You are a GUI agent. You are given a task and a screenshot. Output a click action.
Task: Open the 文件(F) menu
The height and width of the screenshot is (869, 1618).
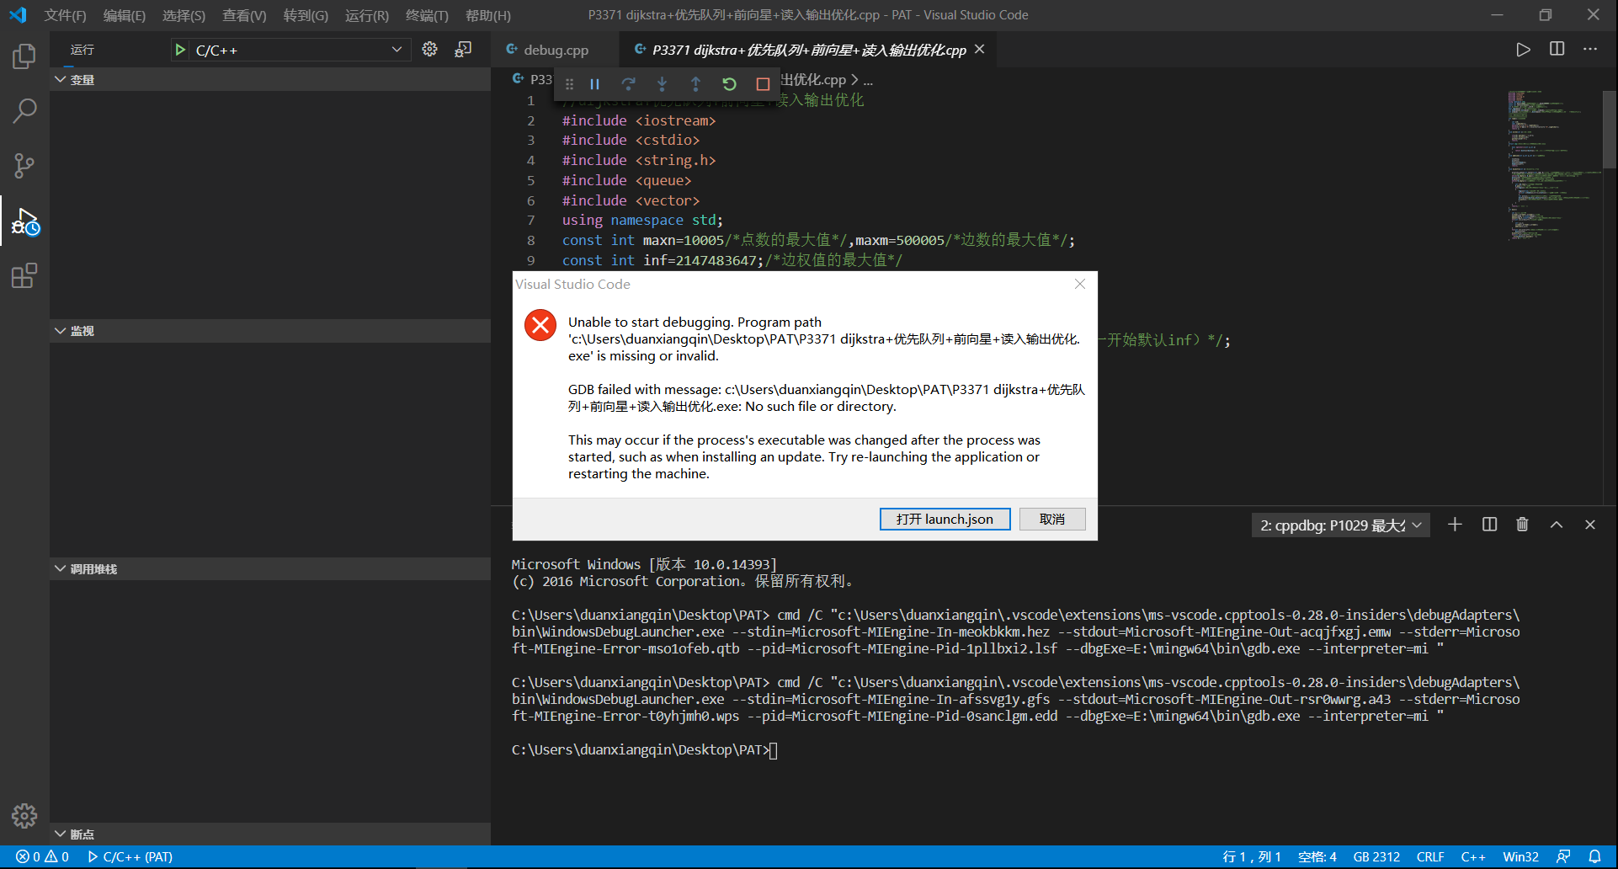point(65,15)
